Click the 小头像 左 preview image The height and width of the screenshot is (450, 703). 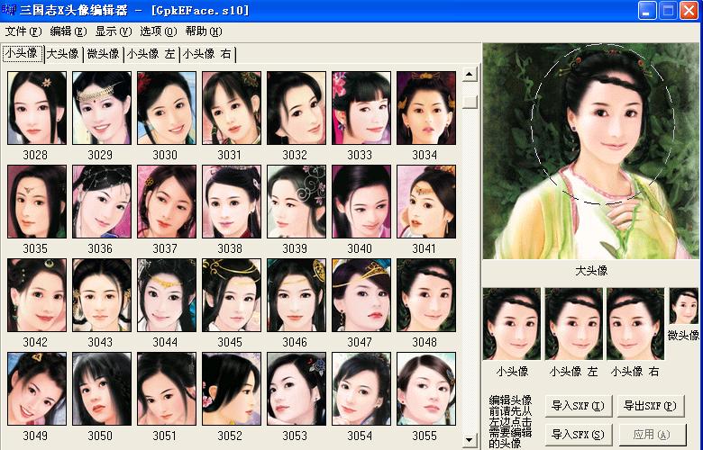[x=574, y=324]
